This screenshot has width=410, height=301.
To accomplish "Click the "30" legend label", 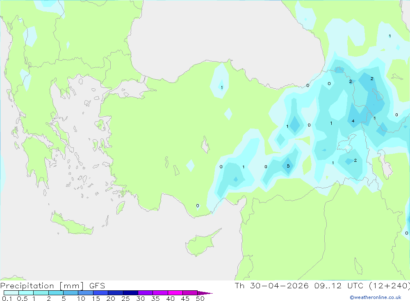I will coord(140,299).
